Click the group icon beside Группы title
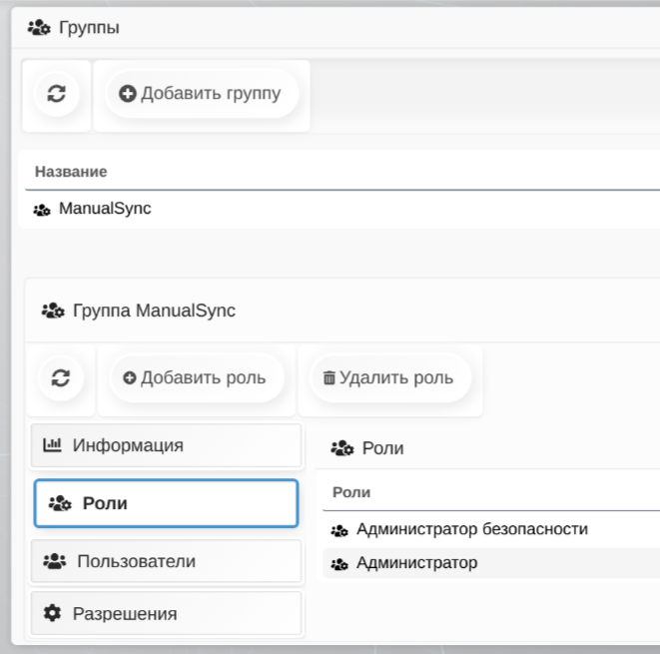This screenshot has height=654, width=660. (x=39, y=28)
